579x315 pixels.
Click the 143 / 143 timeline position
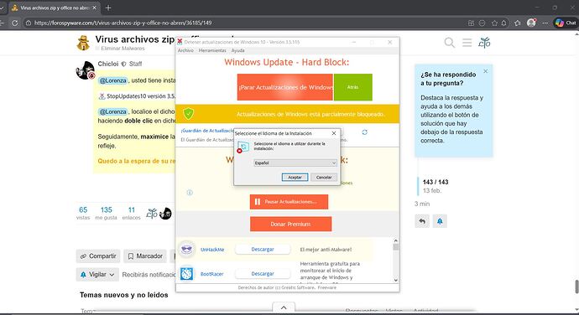[x=436, y=182]
